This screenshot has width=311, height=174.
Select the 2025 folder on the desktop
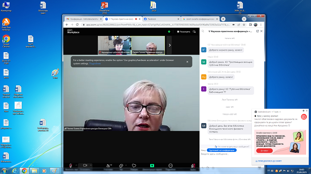[153, 7]
